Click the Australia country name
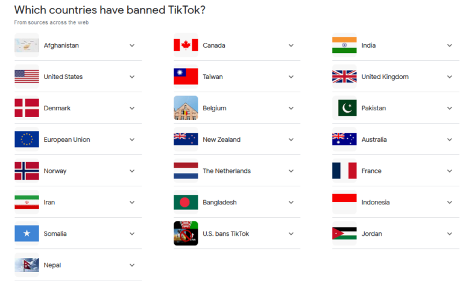This screenshot has height=281, width=463. 374,139
